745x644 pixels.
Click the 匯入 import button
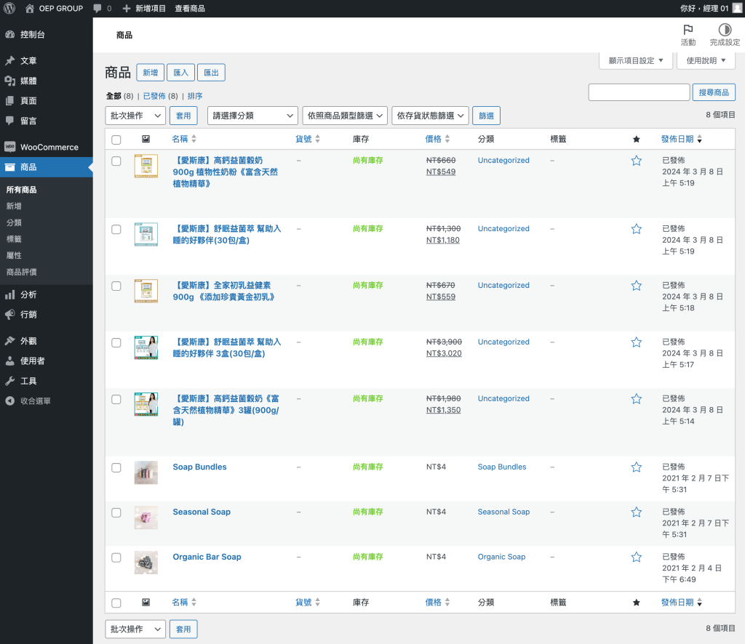point(180,73)
